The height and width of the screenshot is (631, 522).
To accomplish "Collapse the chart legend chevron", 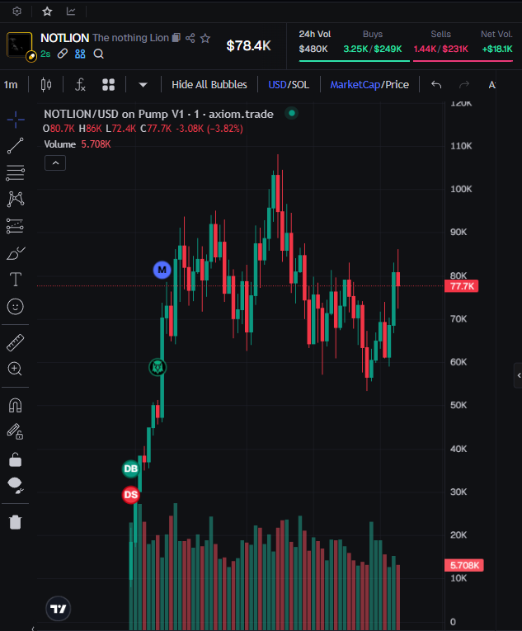I will click(x=55, y=163).
